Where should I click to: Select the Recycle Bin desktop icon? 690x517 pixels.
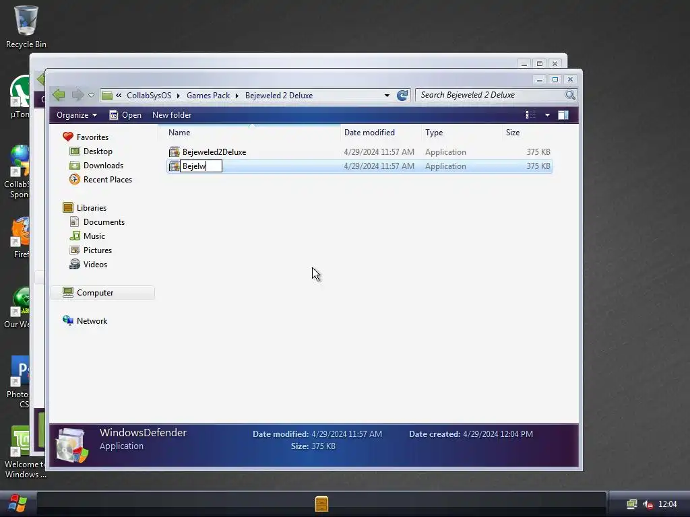pos(26,26)
